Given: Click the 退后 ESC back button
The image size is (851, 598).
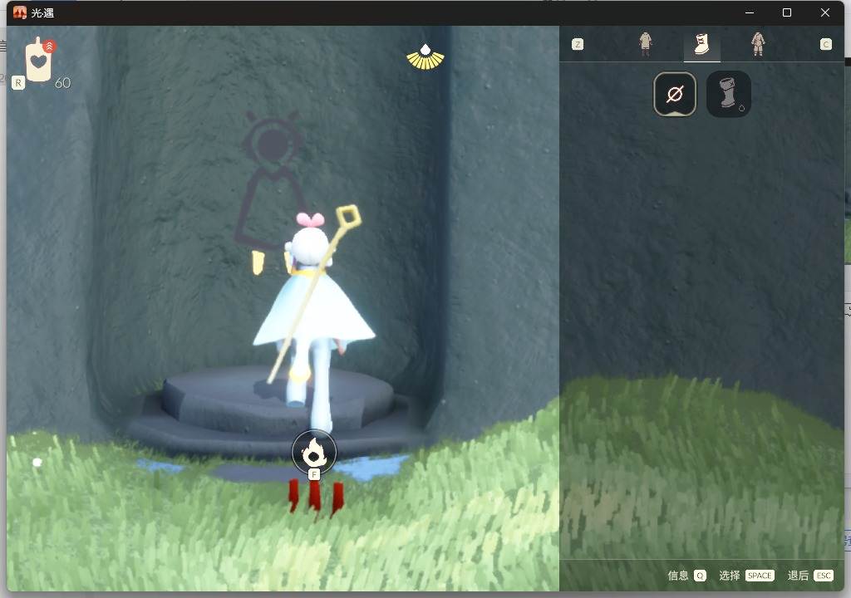Looking at the screenshot, I should pos(809,576).
